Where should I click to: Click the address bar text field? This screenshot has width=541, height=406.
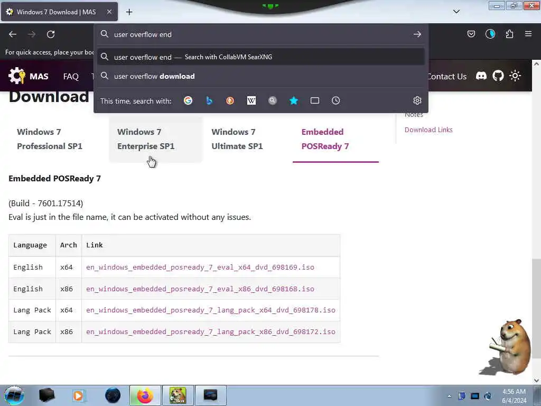(260, 34)
